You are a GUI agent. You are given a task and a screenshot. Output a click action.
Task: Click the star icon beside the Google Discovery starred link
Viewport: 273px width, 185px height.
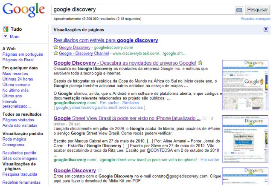tap(56, 48)
